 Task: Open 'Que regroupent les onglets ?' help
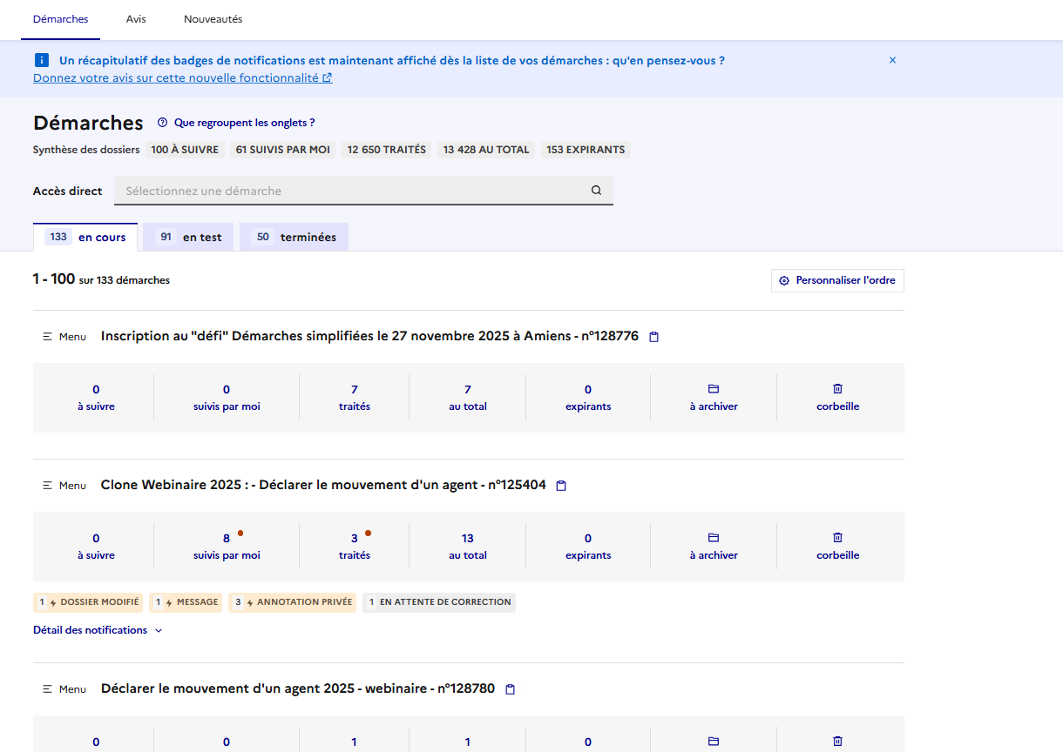[236, 123]
